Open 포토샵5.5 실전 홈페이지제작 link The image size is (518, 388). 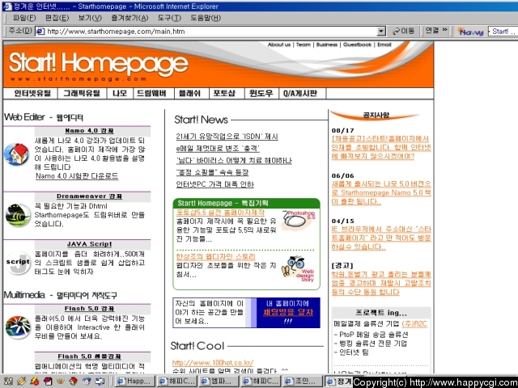220,213
